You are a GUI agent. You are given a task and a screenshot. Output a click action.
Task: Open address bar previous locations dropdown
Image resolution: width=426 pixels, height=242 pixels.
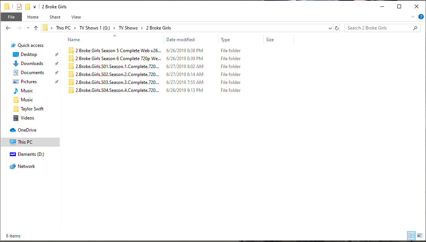click(330, 28)
